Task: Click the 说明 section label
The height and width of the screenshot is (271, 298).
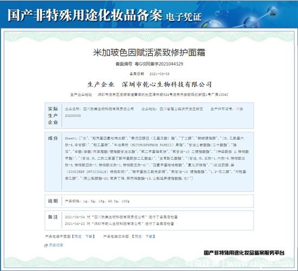Action: (x=53, y=201)
